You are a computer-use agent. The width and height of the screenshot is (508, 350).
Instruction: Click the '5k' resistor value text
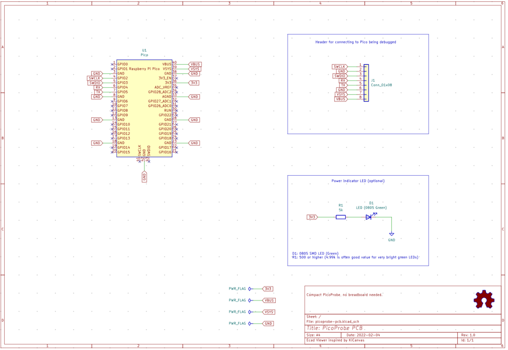[341, 210]
